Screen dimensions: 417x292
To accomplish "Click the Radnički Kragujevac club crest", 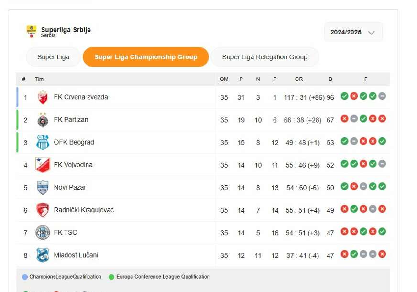I will tap(43, 210).
